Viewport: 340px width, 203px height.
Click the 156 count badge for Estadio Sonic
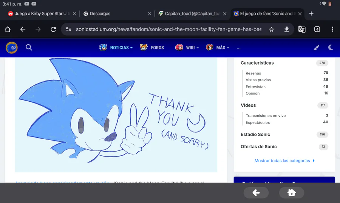[x=322, y=135]
